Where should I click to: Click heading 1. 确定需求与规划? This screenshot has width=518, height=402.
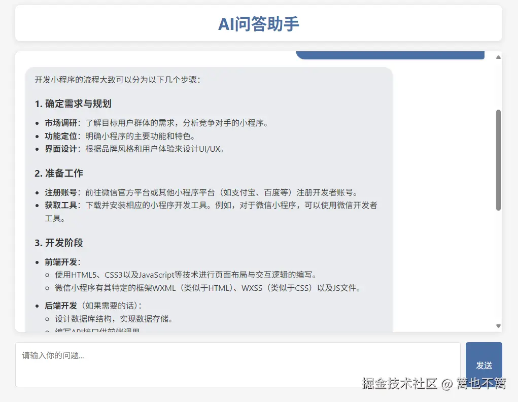tap(73, 104)
